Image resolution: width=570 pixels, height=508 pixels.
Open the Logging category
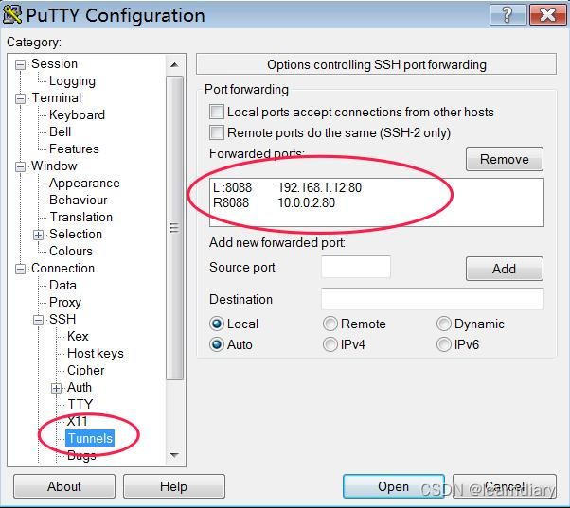point(72,81)
